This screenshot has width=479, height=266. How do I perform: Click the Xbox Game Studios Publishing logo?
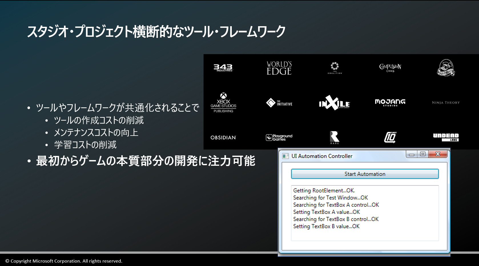(x=224, y=103)
